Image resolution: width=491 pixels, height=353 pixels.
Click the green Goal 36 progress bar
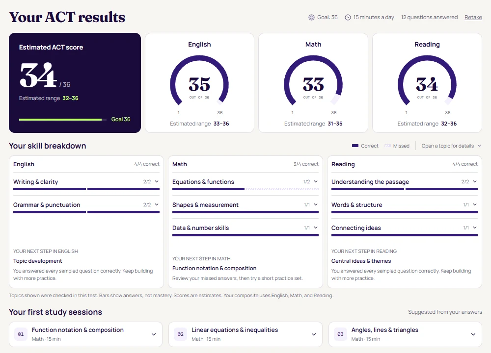63,120
